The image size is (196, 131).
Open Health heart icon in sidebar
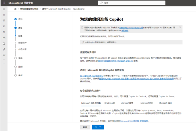click(4, 55)
